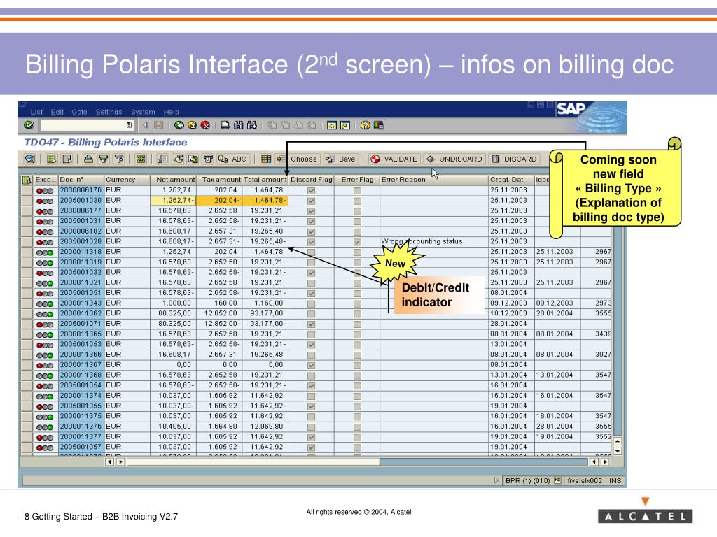Click the Error Reason column header
Image resolution: width=717 pixels, height=537 pixels.
click(434, 180)
